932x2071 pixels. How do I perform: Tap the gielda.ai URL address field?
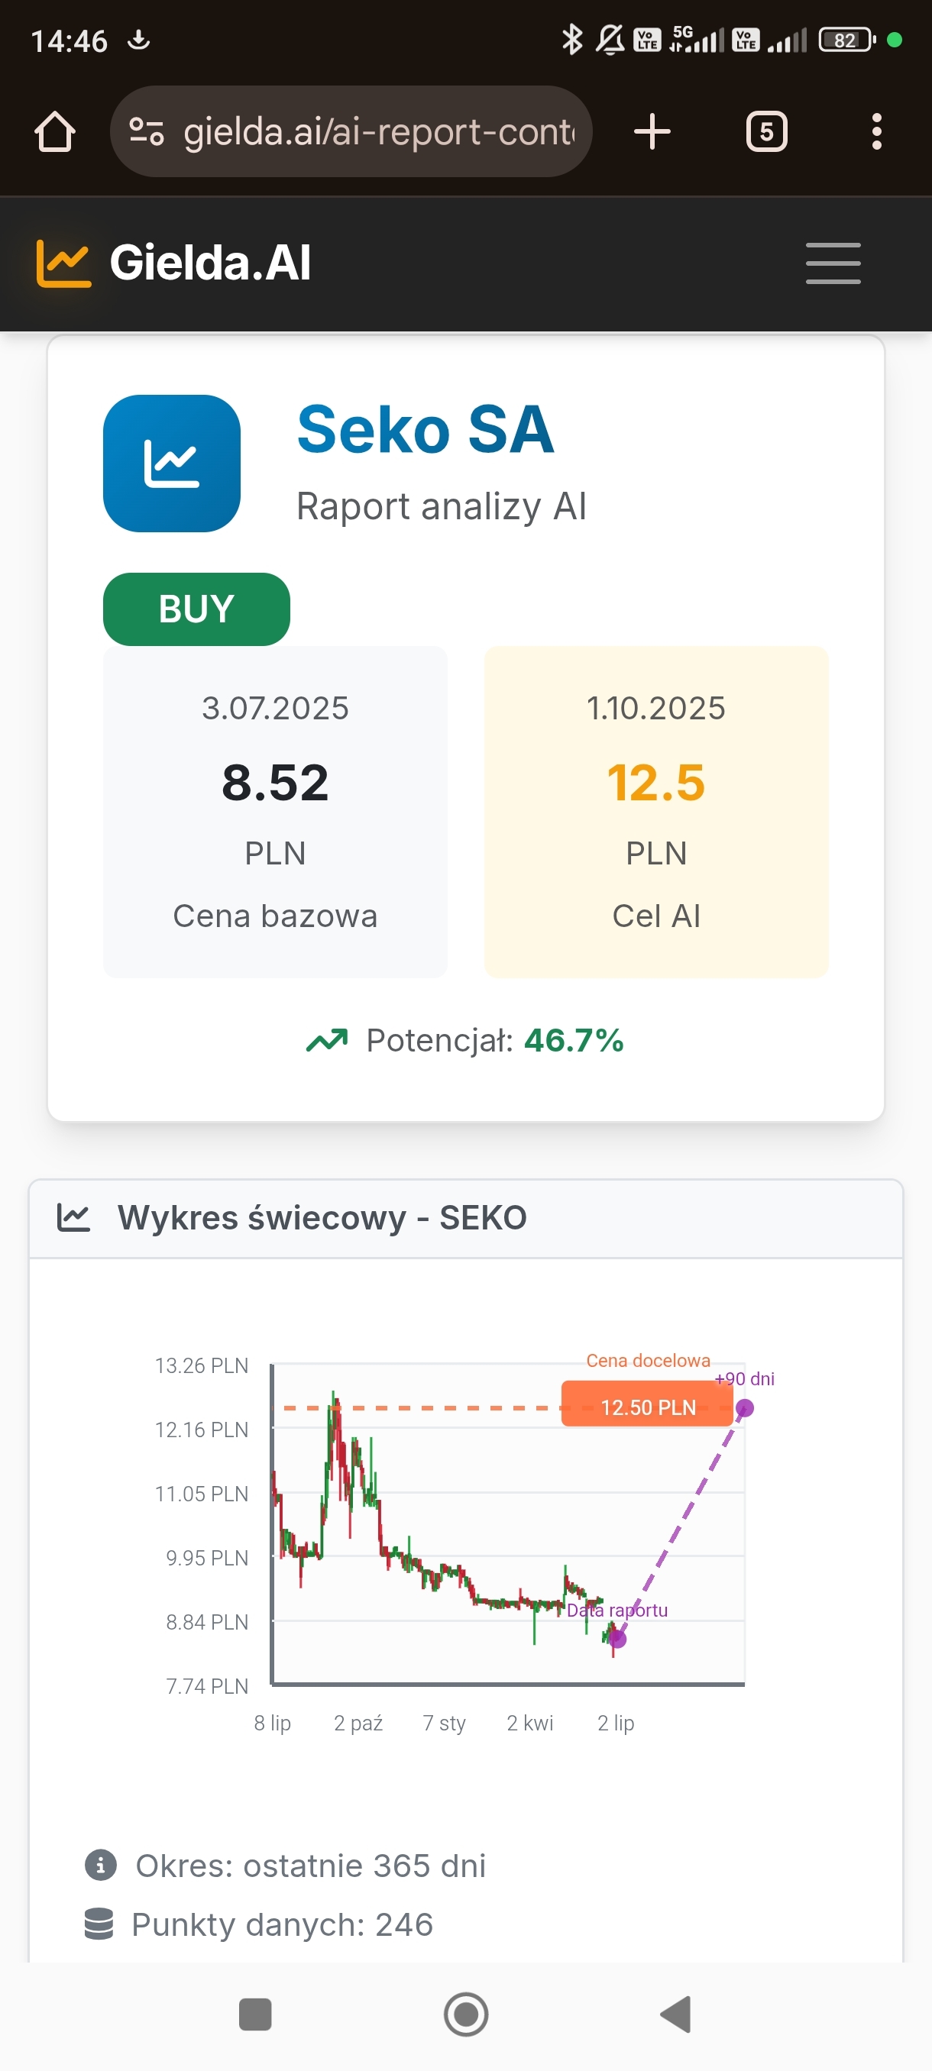tap(378, 132)
